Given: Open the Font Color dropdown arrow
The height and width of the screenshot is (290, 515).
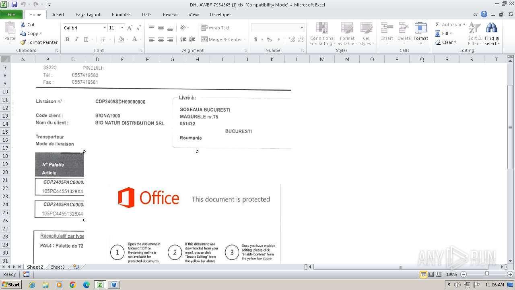Looking at the screenshot, I should point(140,39).
